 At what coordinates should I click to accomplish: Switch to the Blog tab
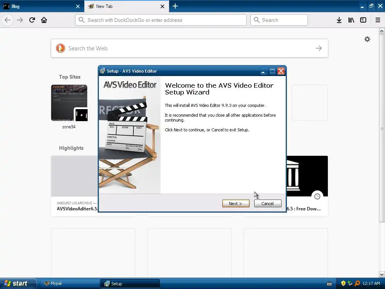(x=42, y=6)
